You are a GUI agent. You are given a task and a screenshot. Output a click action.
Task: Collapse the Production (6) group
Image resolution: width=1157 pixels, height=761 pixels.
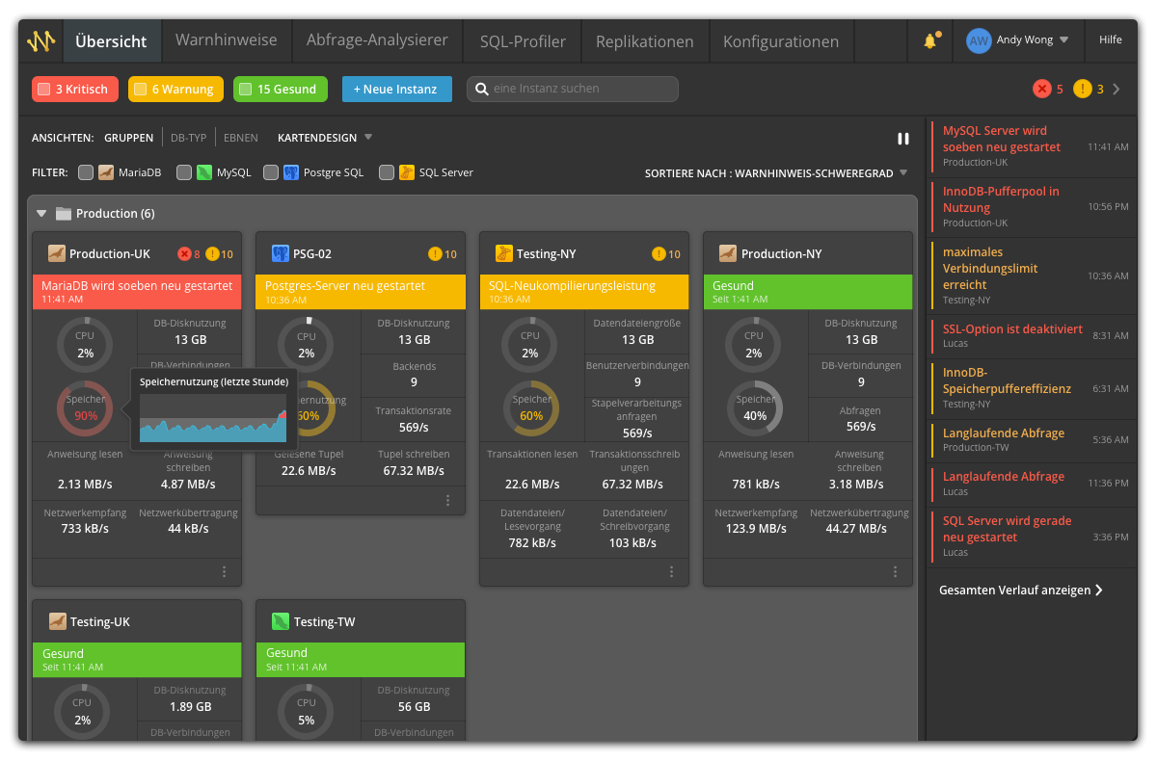coord(41,214)
